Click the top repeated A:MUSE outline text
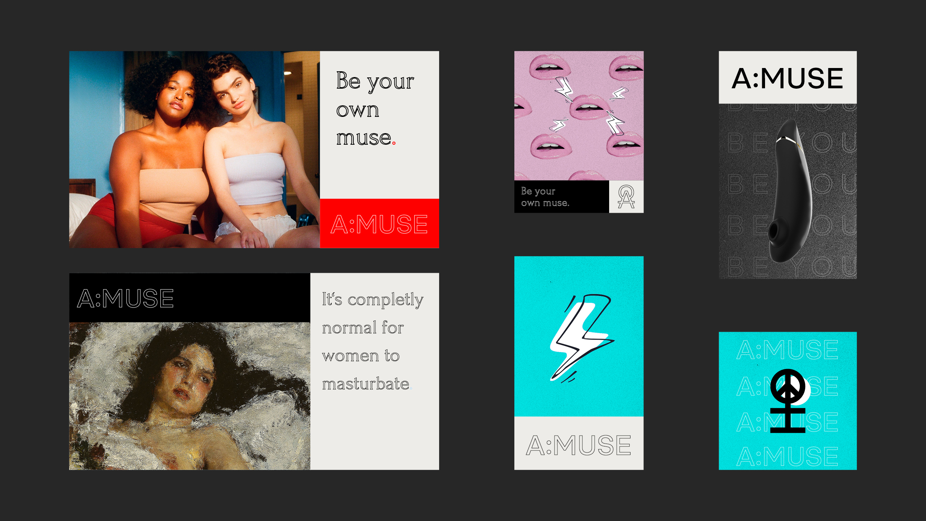926x521 pixels. pyautogui.click(x=787, y=350)
